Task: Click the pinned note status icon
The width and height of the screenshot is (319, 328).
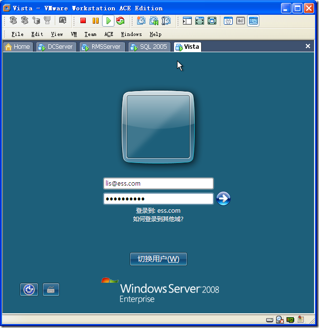Action: pyautogui.click(x=301, y=320)
